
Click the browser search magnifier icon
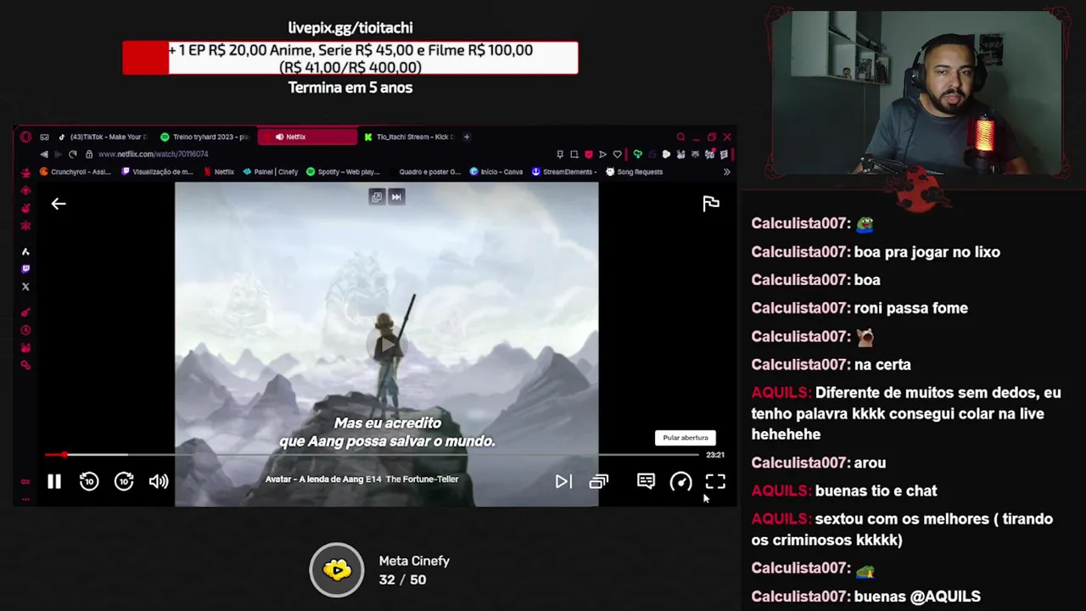click(x=680, y=137)
